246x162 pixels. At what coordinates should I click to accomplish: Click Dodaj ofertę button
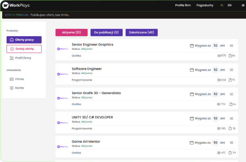coord(24,49)
